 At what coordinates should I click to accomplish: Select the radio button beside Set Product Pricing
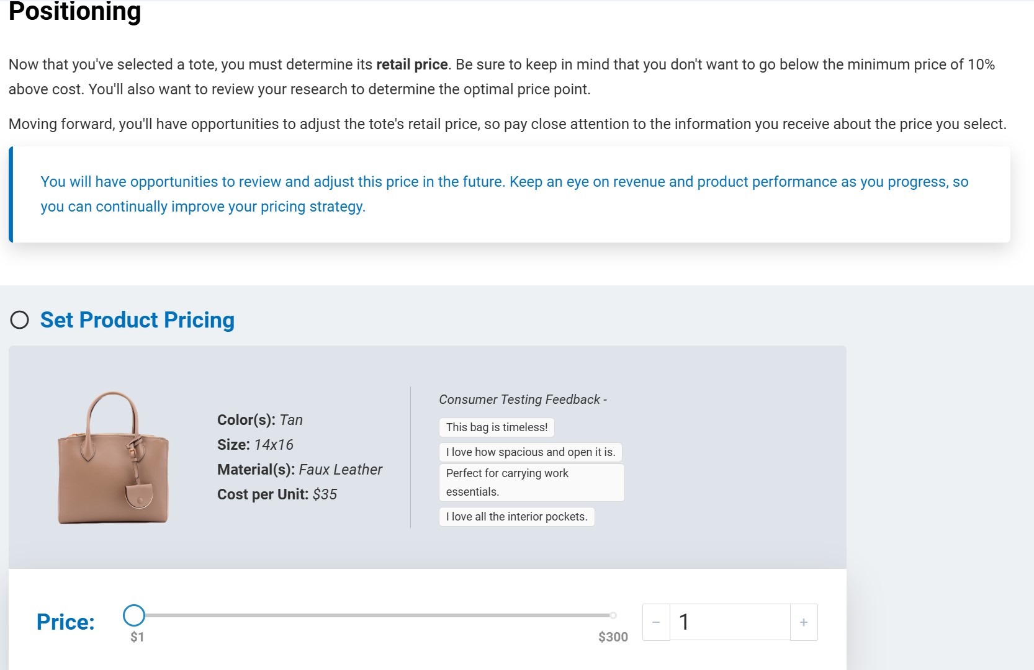pos(19,320)
